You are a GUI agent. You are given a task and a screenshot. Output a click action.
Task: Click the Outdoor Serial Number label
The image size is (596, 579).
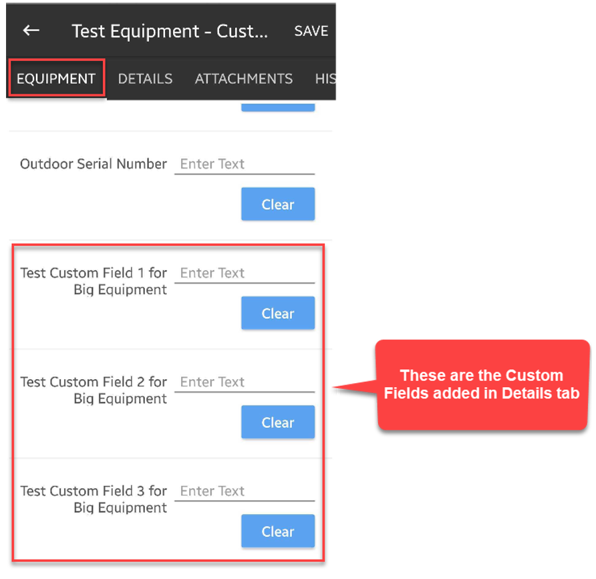point(94,164)
